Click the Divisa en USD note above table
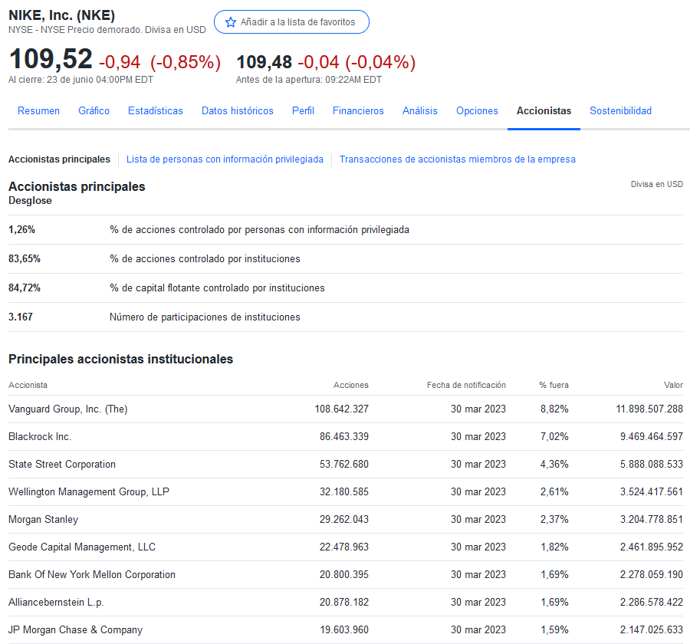Screen dimensions: 690x644 pos(656,185)
